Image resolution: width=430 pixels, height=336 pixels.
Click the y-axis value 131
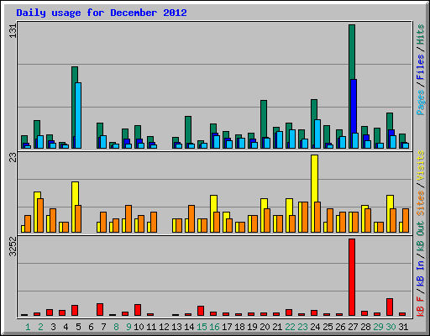[x=13, y=30]
